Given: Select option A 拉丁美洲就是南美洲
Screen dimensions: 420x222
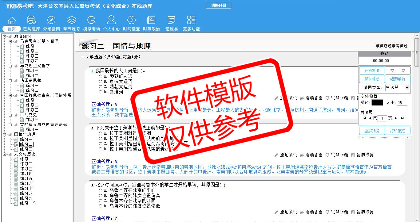Looking at the screenshot, I should click(100, 133).
